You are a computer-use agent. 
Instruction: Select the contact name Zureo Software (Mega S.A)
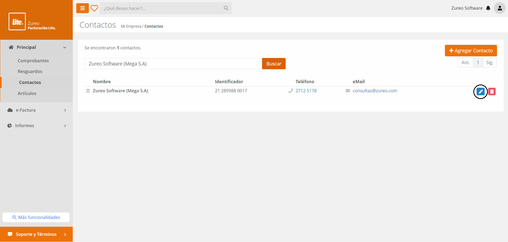[x=121, y=91]
